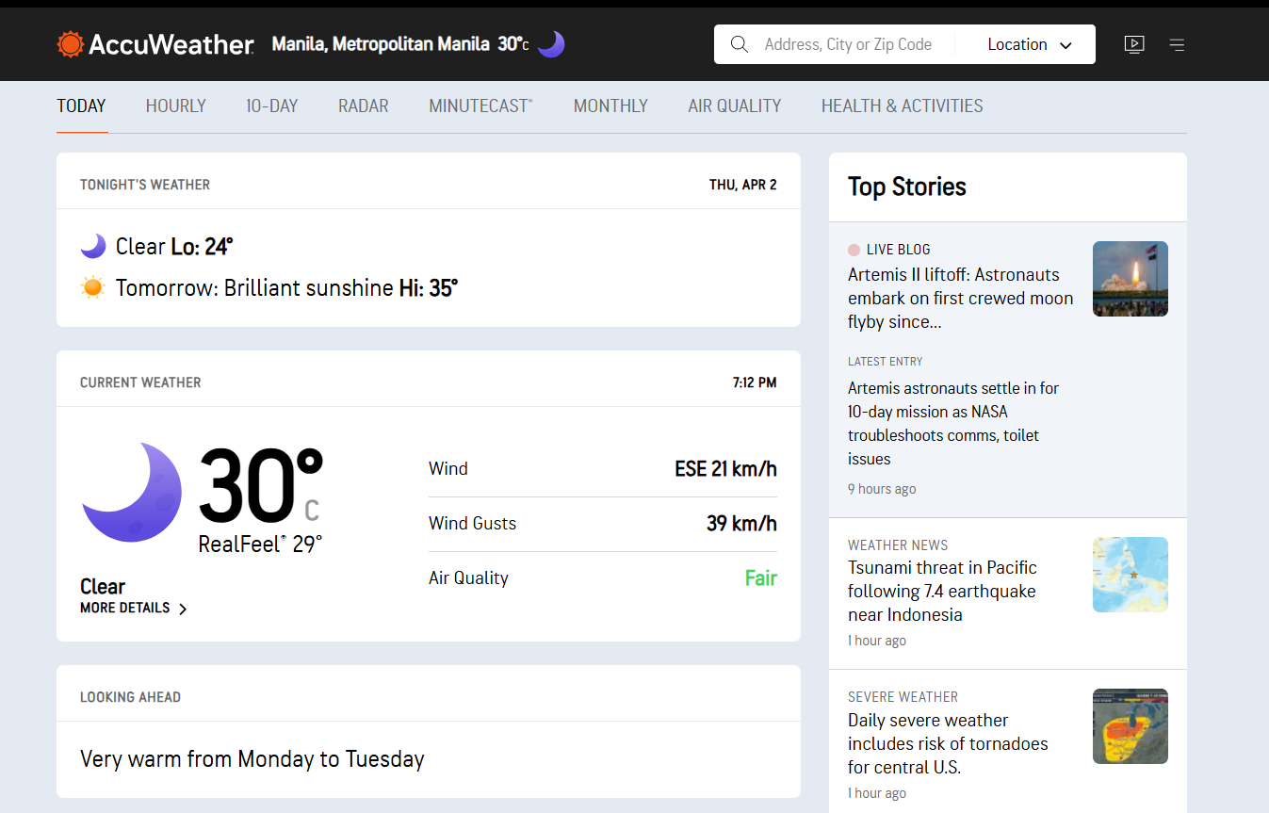The image size is (1269, 813).
Task: Open the tsunami map thumbnail
Action: coord(1131,575)
